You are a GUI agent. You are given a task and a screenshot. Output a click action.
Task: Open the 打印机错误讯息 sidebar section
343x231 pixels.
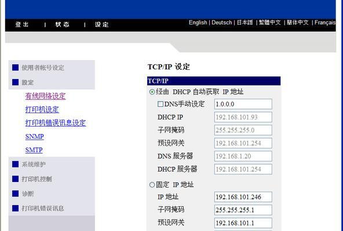(x=43, y=208)
